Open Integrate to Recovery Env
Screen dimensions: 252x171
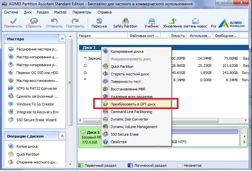tap(33, 112)
